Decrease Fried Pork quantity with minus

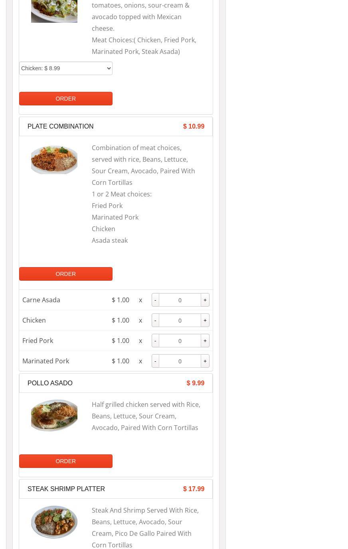(155, 341)
